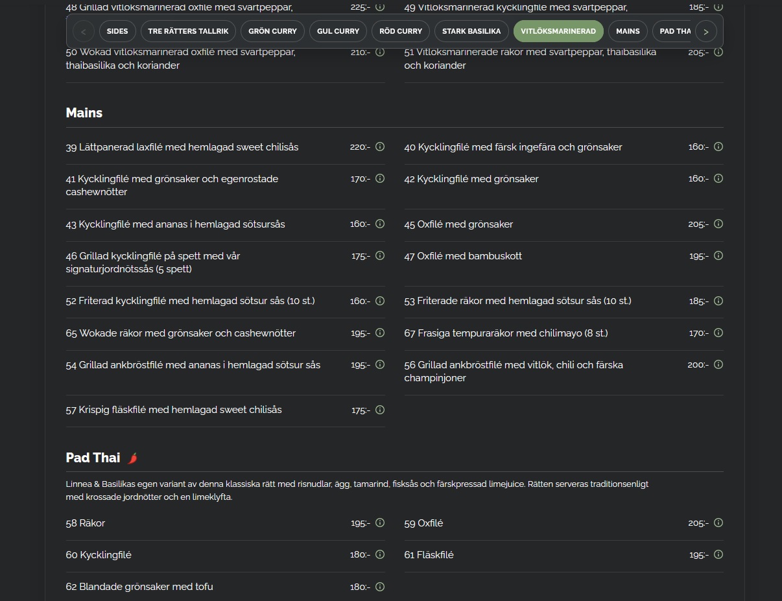Image resolution: width=782 pixels, height=601 pixels.
Task: Open info icon for 40 Kycklingfilé med färsk ingefära
Action: coord(718,147)
